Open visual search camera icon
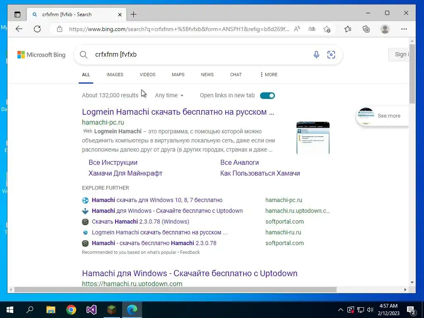Viewport: 424px width, 318px height. pos(331,55)
